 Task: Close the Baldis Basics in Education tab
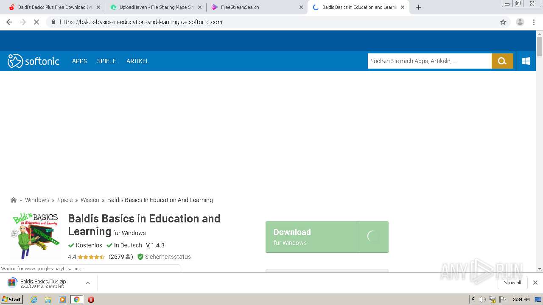pyautogui.click(x=403, y=7)
